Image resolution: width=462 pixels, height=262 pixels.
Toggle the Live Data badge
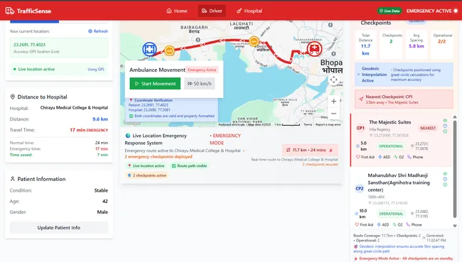[390, 11]
